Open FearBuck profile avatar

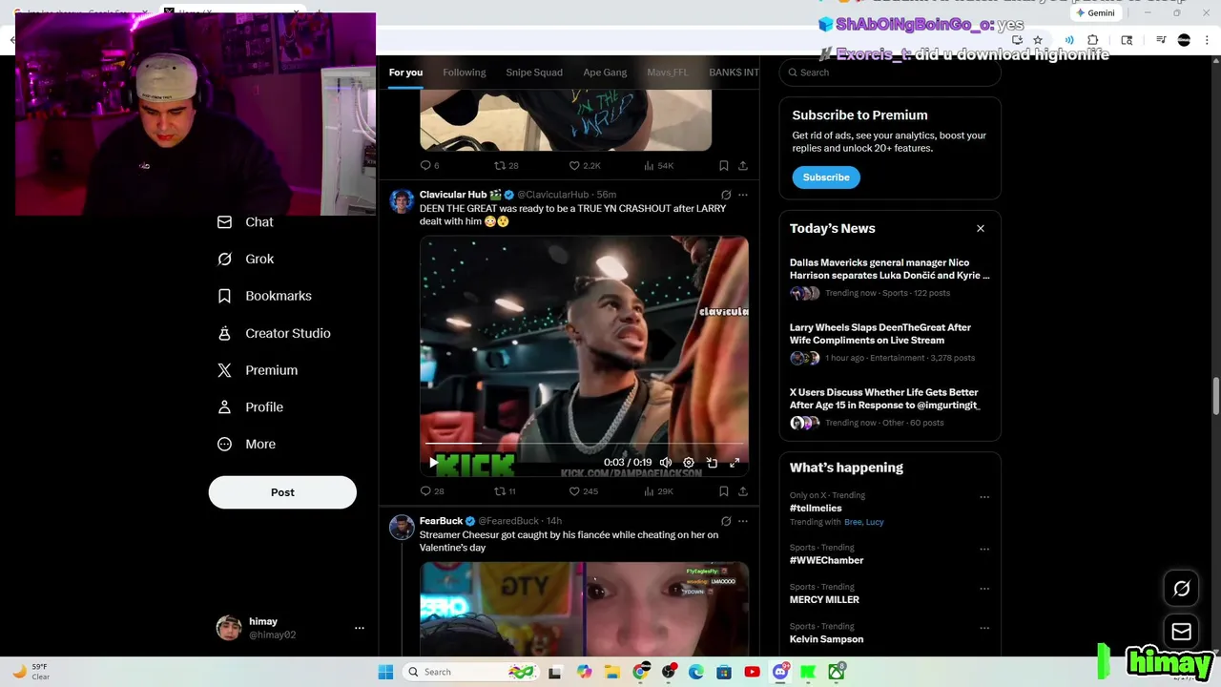(402, 528)
